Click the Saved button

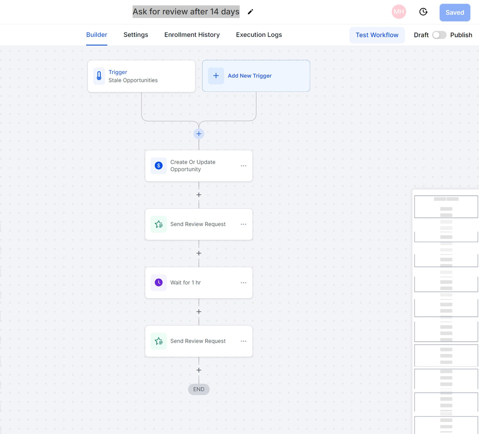(455, 12)
